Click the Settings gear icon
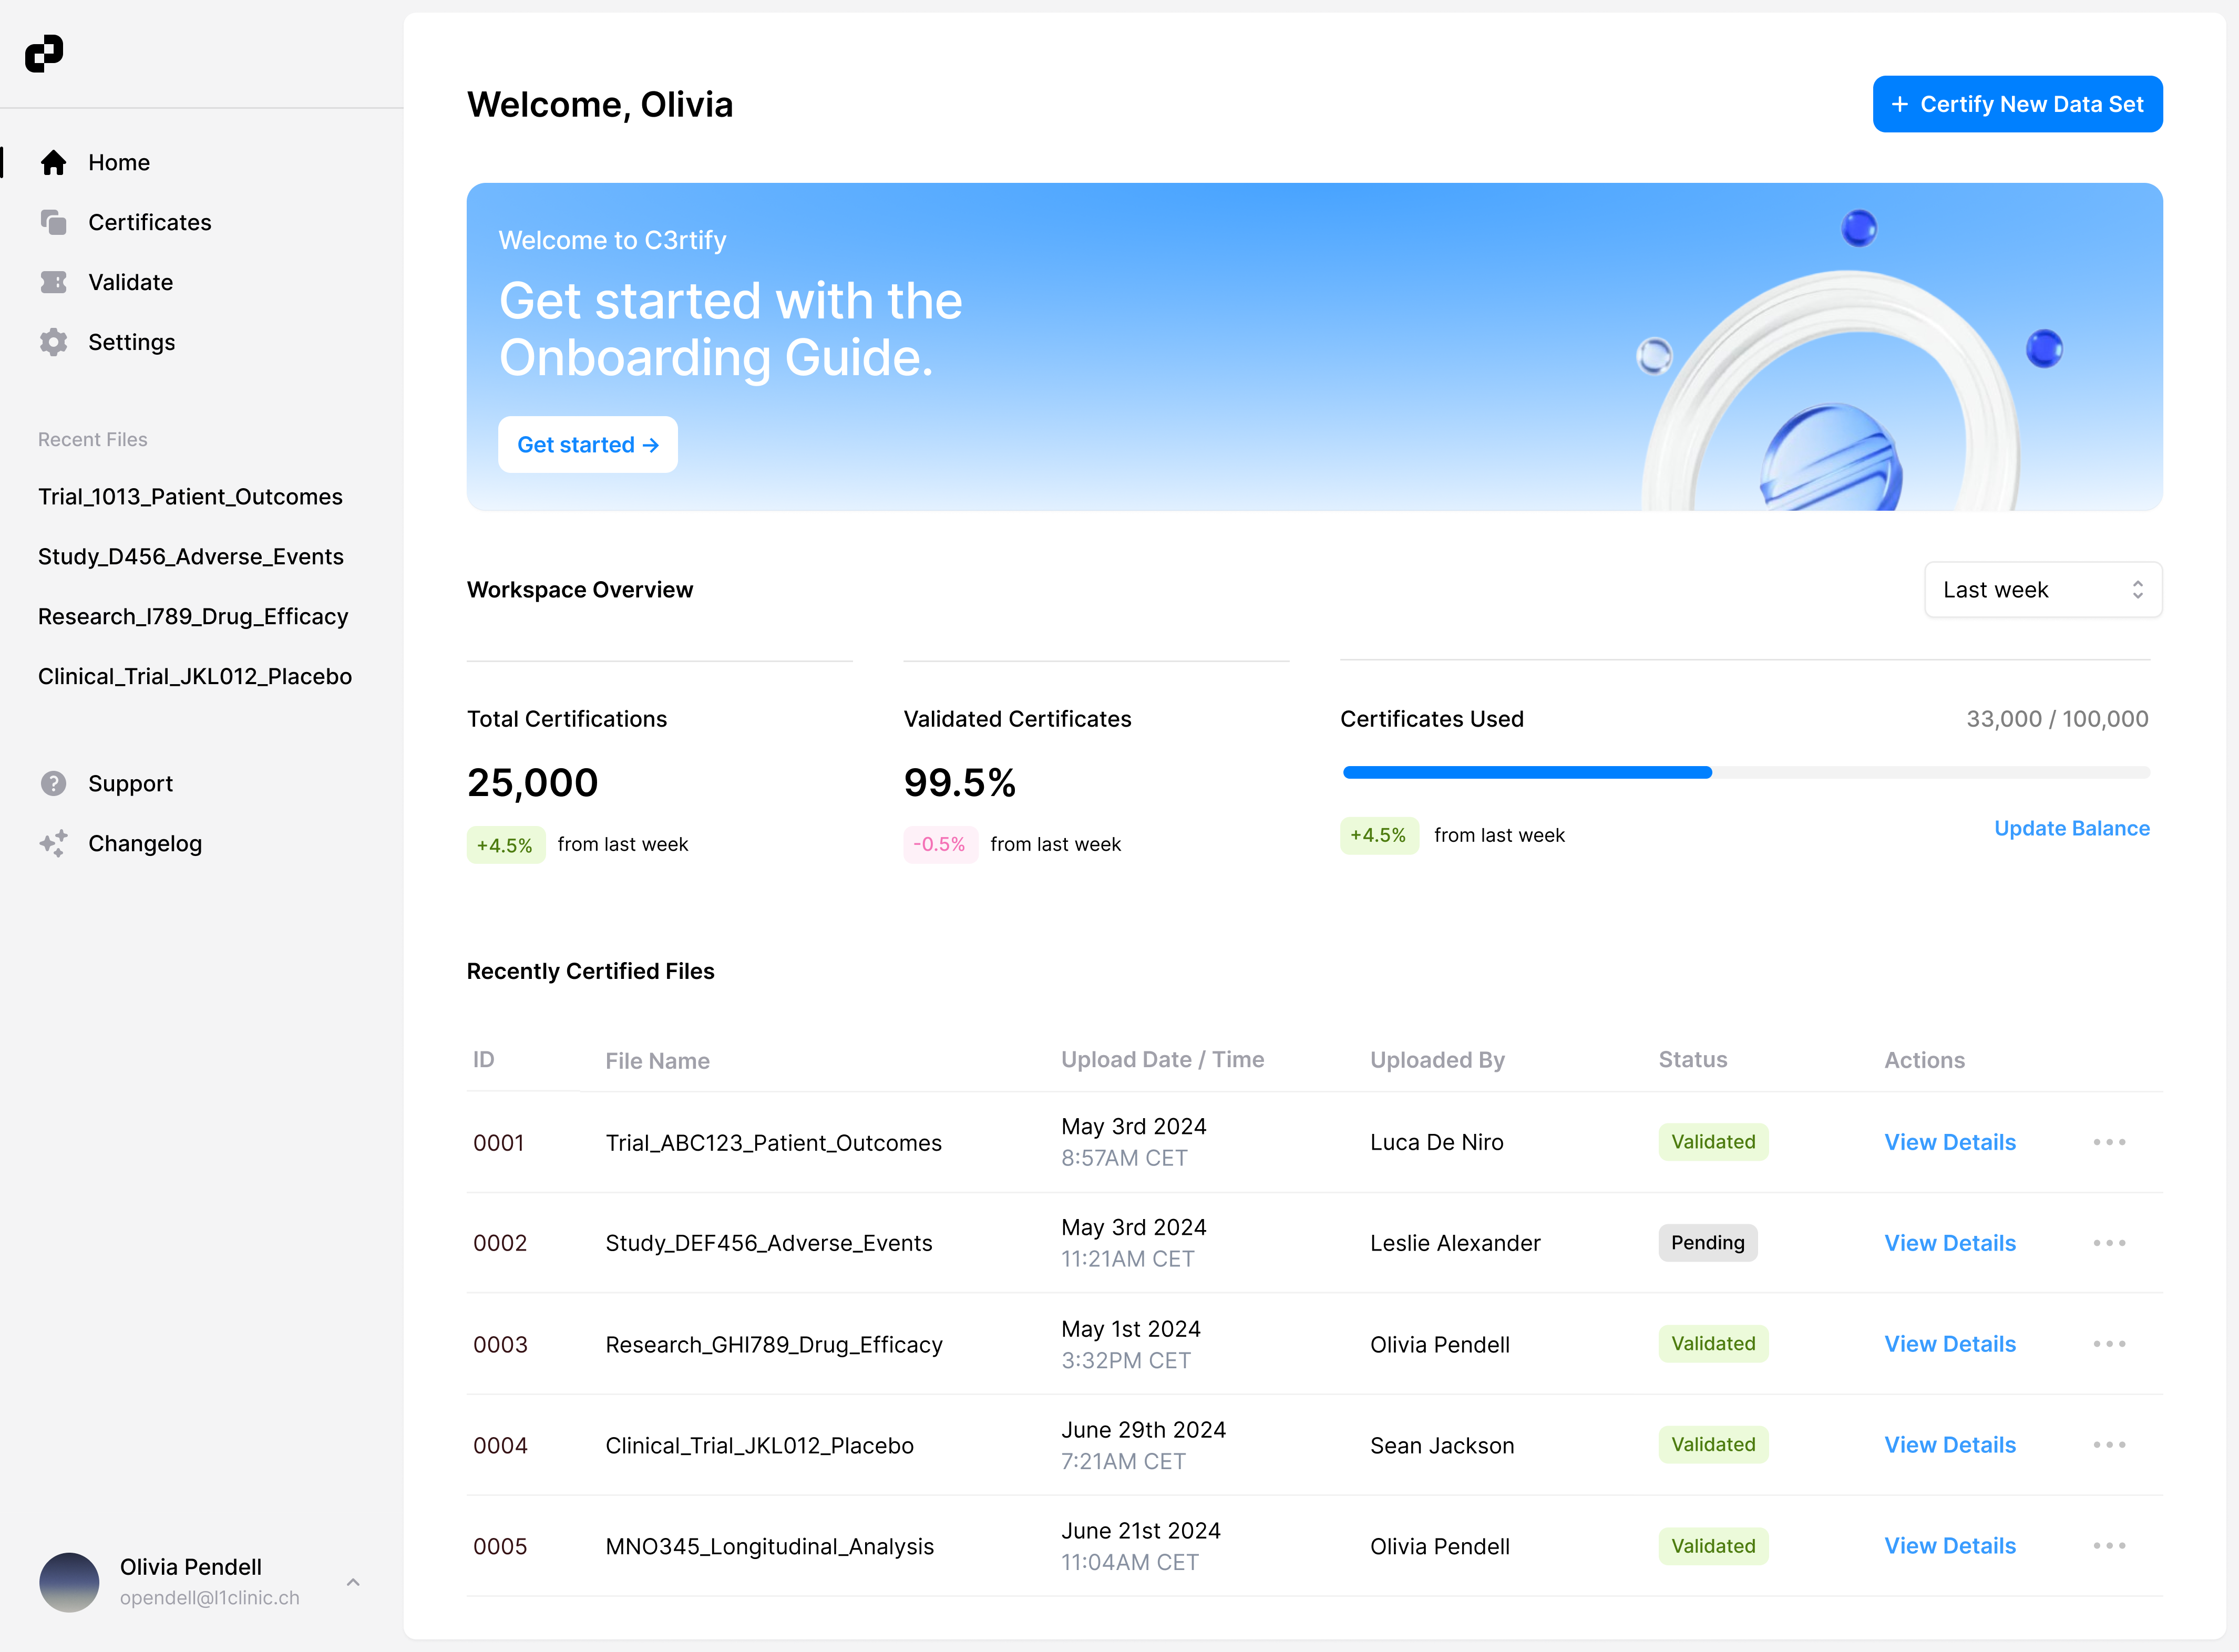This screenshot has height=1652, width=2239. (54, 342)
